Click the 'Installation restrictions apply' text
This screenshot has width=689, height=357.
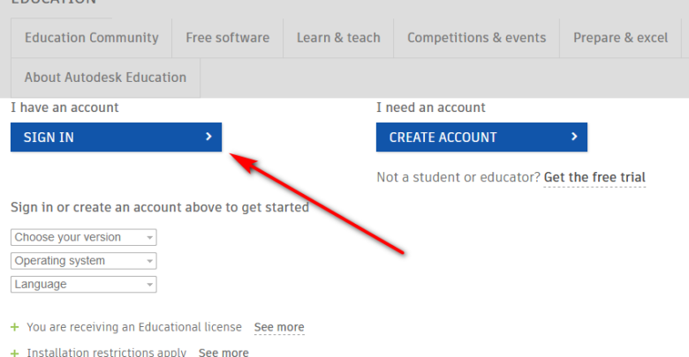(106, 352)
